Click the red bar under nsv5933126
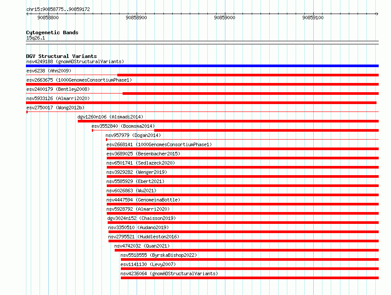 tap(201, 103)
